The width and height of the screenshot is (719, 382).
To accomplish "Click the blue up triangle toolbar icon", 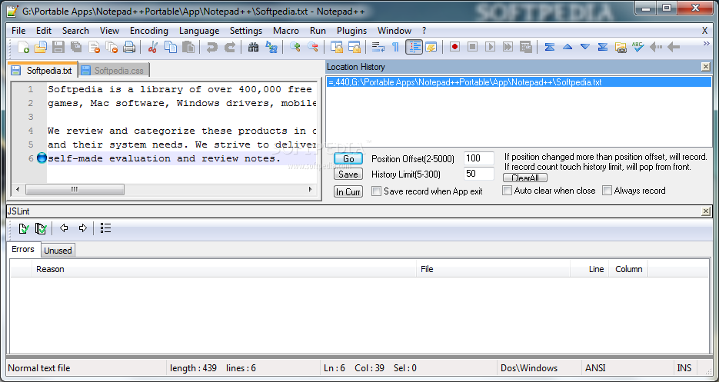I will pos(568,47).
